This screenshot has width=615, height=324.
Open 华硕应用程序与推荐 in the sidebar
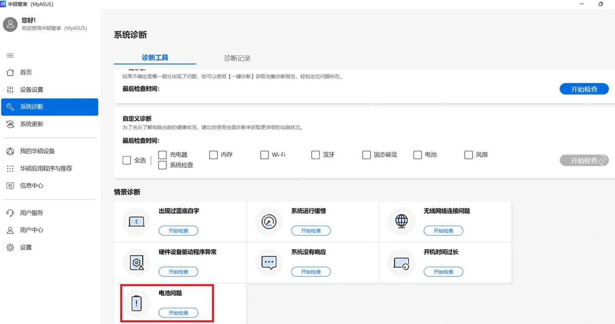pyautogui.click(x=49, y=169)
